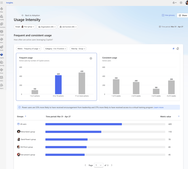Click Kat Larsson's group progress bar

point(105,155)
